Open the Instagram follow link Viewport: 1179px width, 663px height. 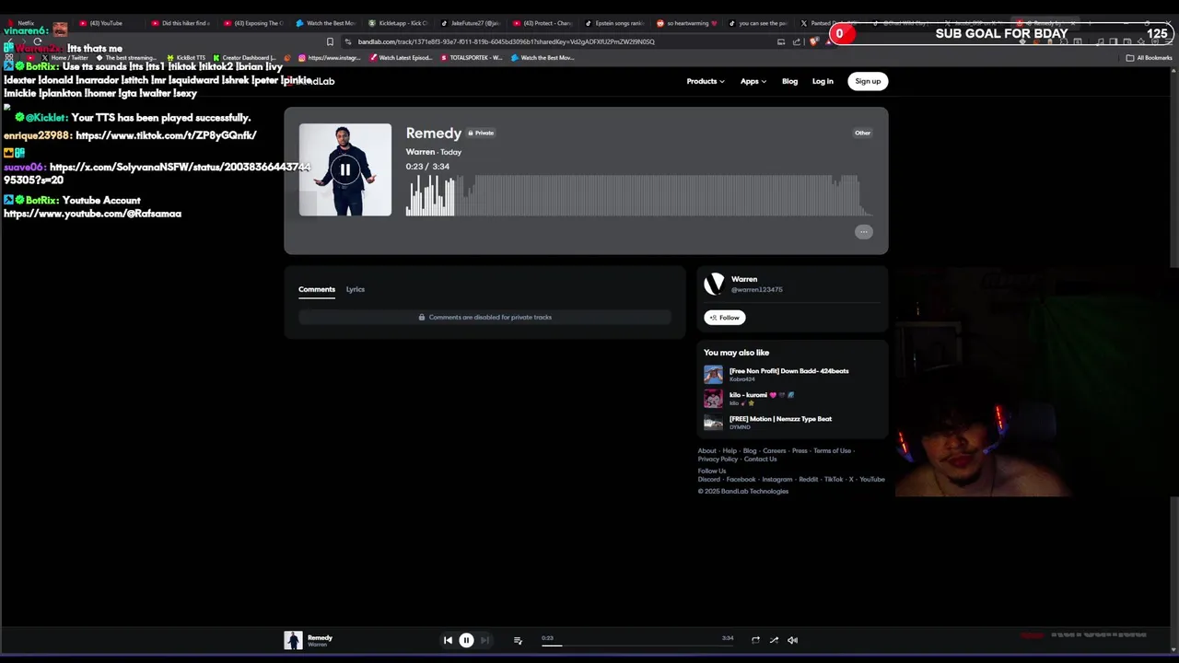(x=777, y=480)
